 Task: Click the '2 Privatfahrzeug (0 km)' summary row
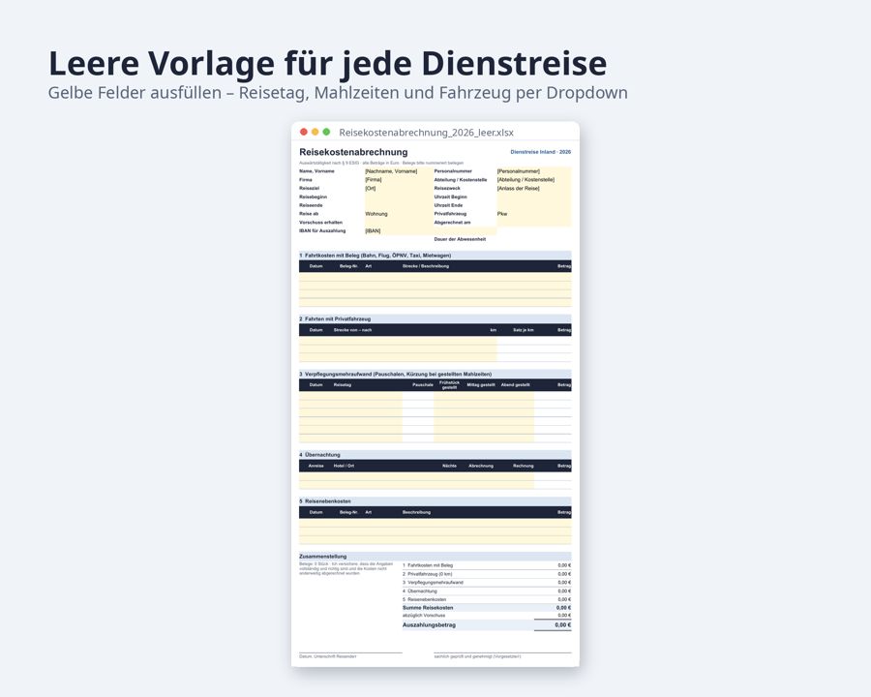tap(486, 574)
